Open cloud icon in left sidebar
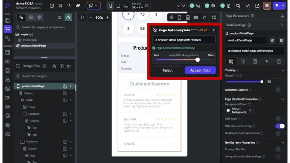Screen dimensions: 290x163 (x=8, y=107)
